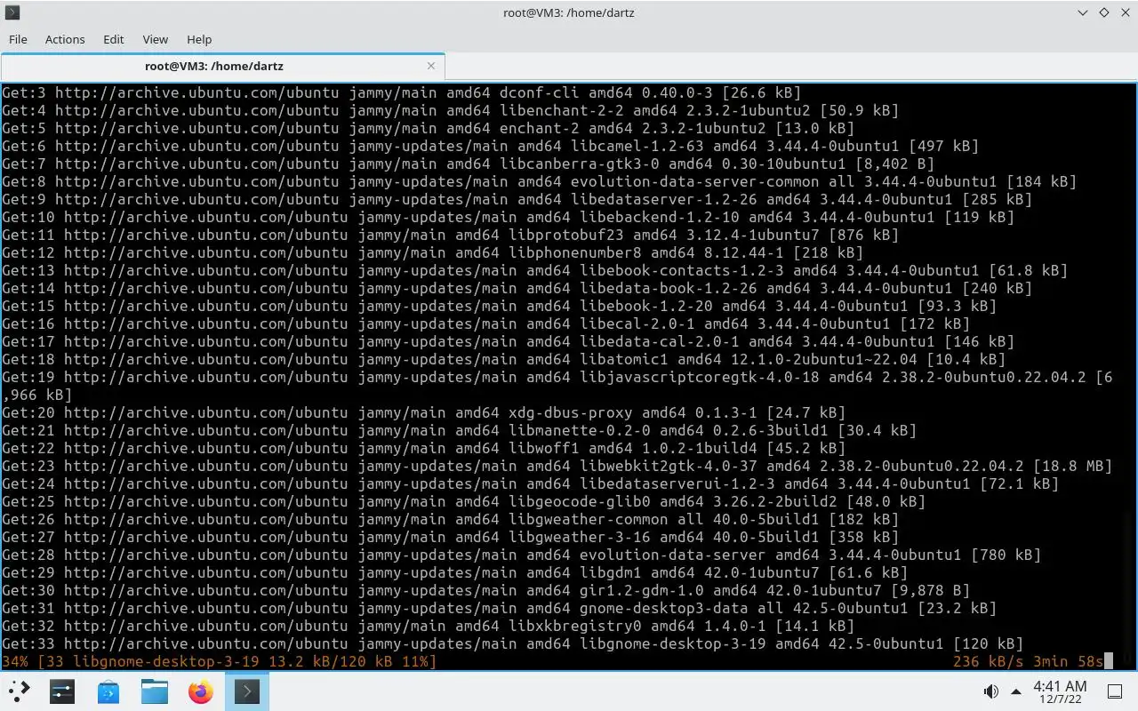Click the Get:31 gnome-desktop3-data line
Viewport: 1138px width, 711px height.
tap(499, 608)
